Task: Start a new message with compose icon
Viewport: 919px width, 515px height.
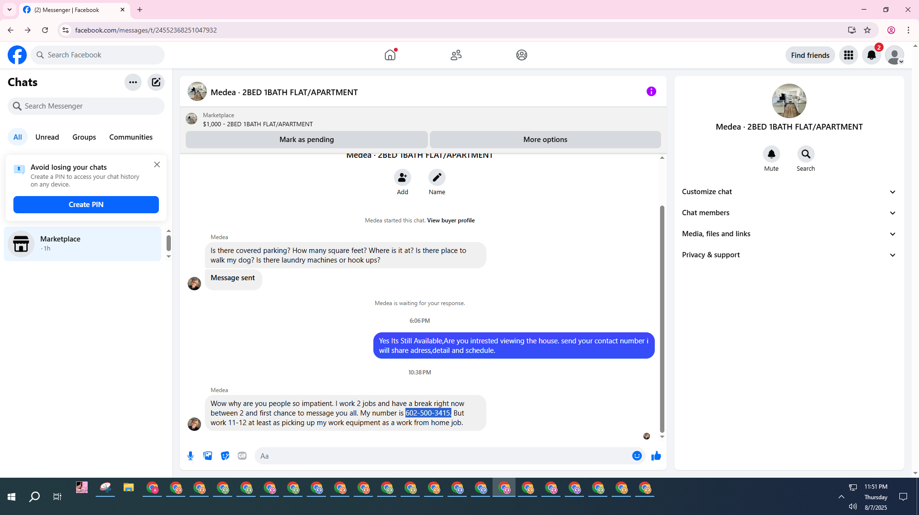Action: point(156,82)
